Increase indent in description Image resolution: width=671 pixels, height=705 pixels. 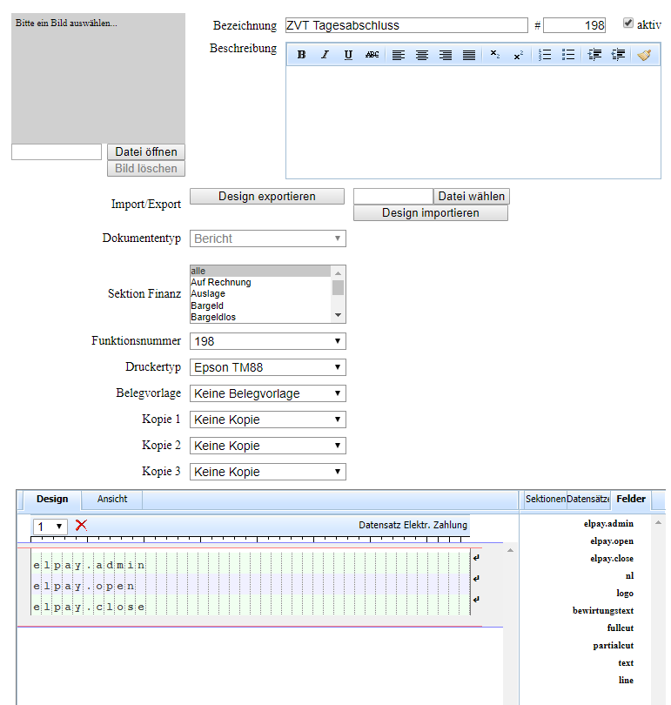click(x=594, y=55)
